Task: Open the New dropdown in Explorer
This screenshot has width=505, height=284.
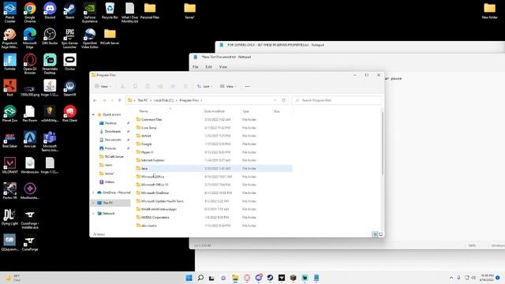Action: click(103, 86)
